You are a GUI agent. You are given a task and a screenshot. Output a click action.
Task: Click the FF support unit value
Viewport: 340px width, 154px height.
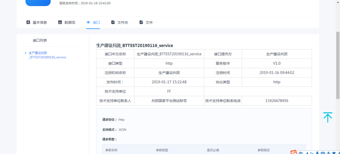click(169, 91)
